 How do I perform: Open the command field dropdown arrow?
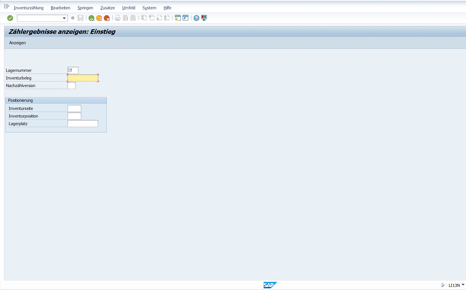click(x=64, y=18)
